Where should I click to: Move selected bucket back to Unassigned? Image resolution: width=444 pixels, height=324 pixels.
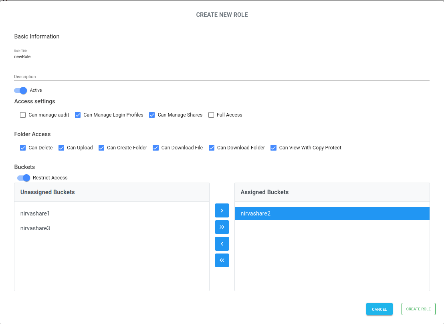[x=222, y=244]
